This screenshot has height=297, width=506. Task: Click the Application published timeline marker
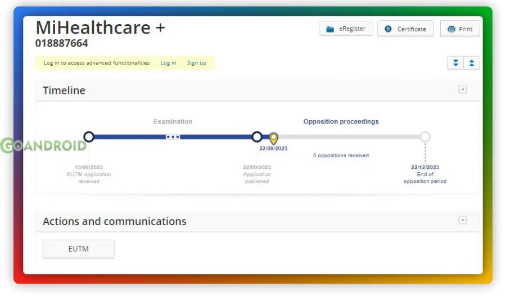pos(257,136)
